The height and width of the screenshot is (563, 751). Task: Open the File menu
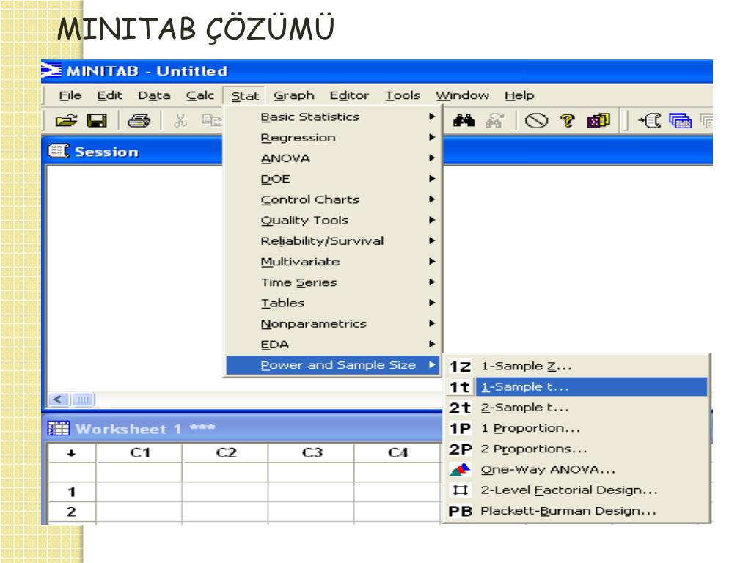point(70,96)
